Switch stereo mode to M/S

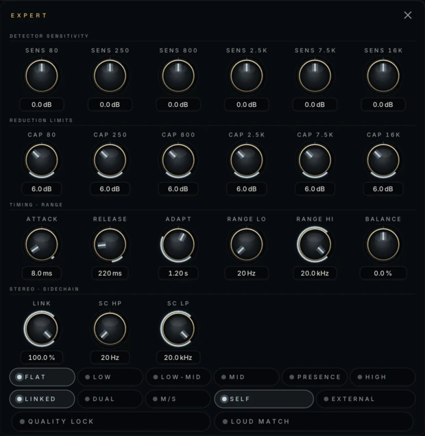(x=178, y=399)
